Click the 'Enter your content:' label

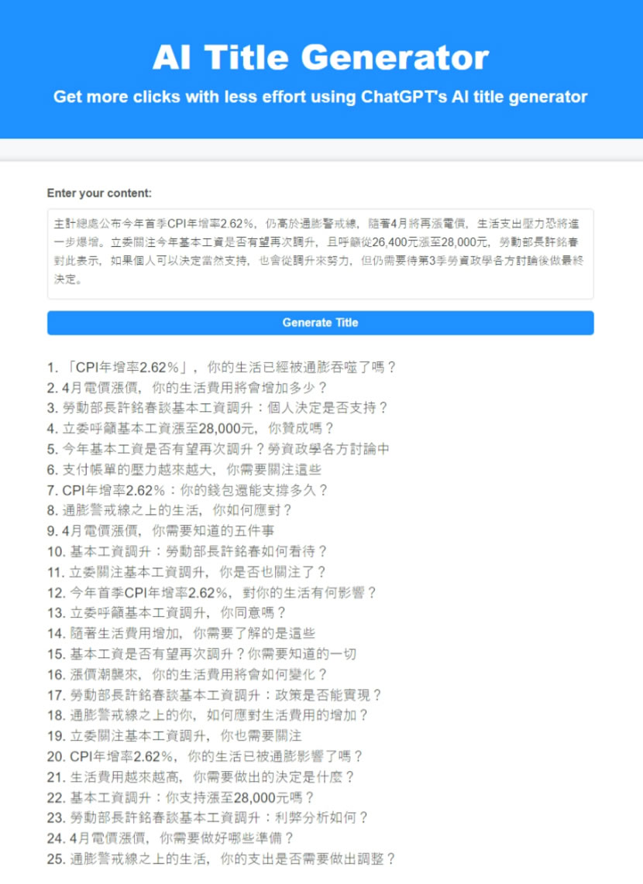pyautogui.click(x=99, y=193)
